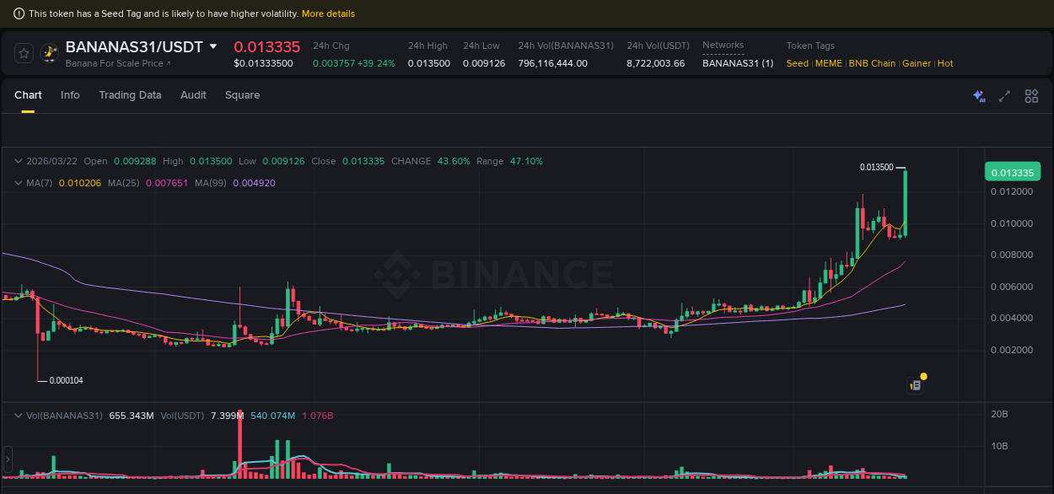Open the chart layout widgets icon
This screenshot has height=494, width=1054.
click(x=1031, y=96)
